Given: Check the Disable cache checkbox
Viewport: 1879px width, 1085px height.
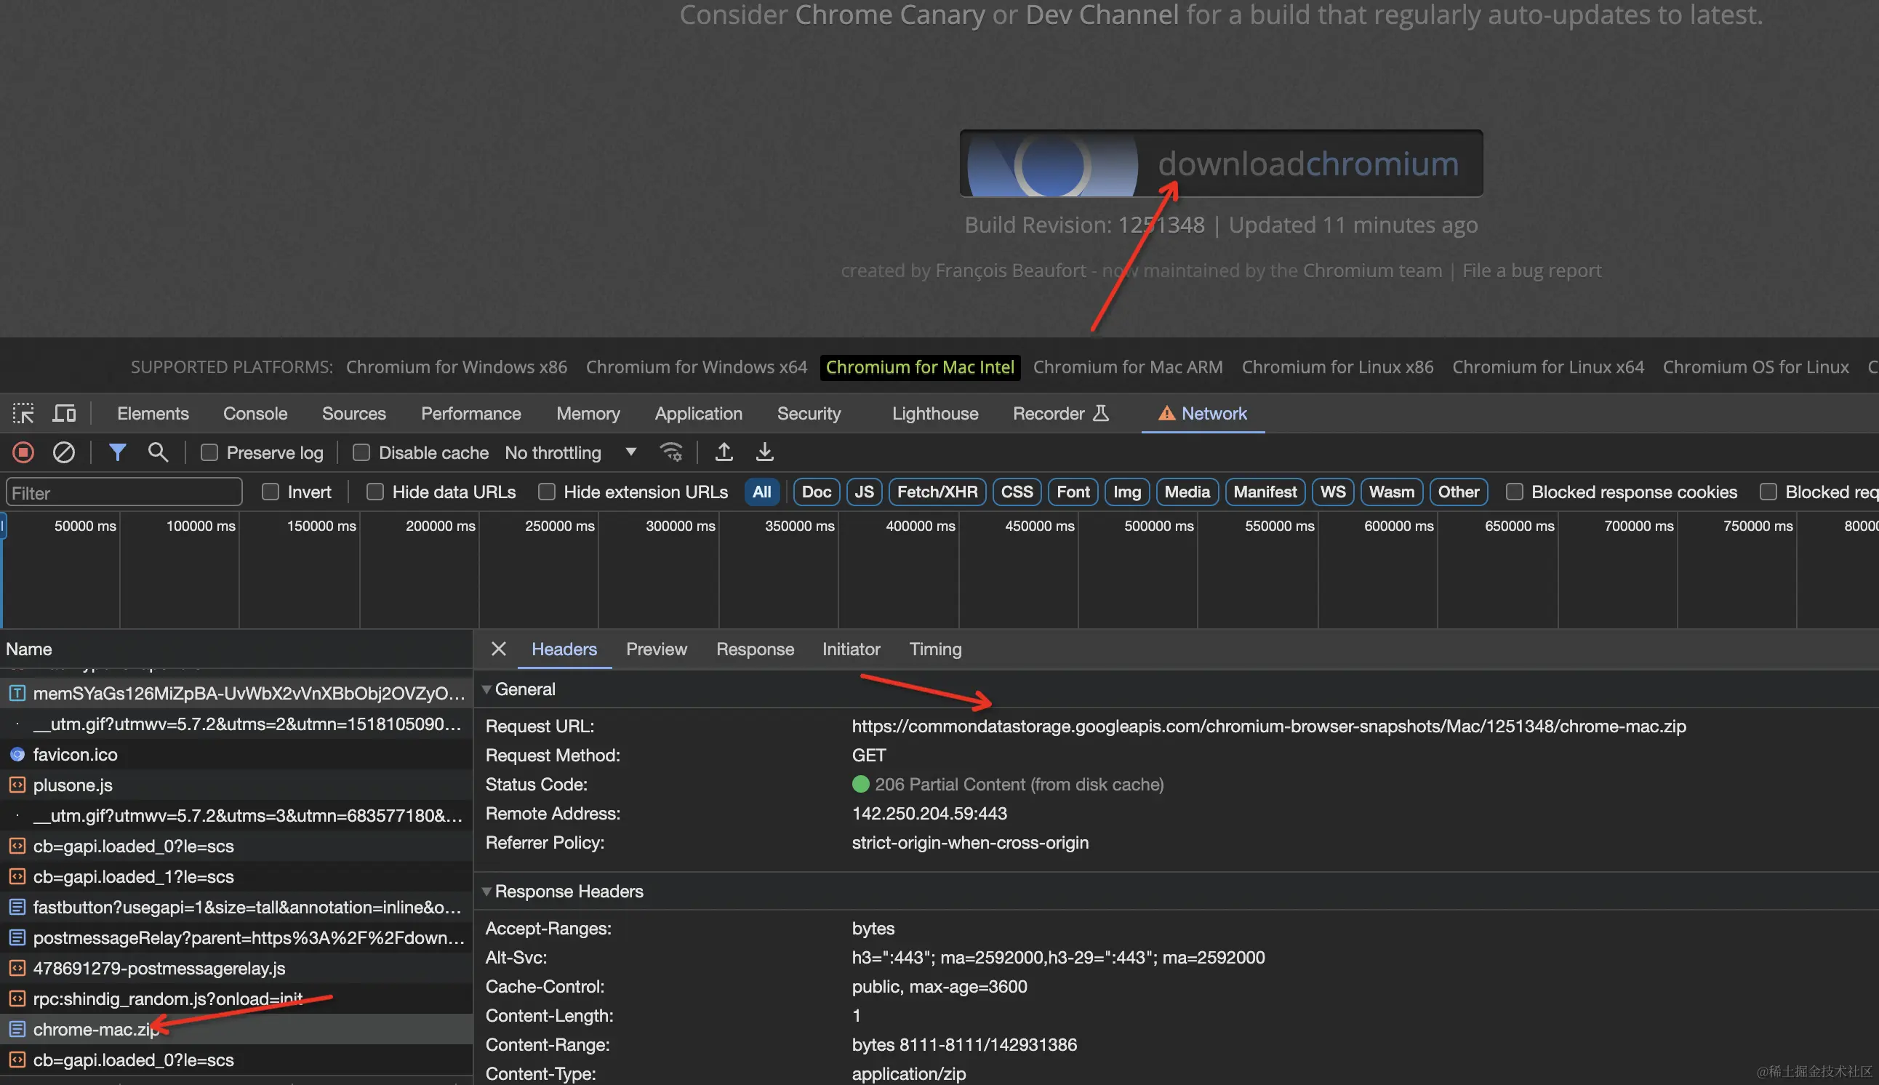Looking at the screenshot, I should (x=361, y=453).
